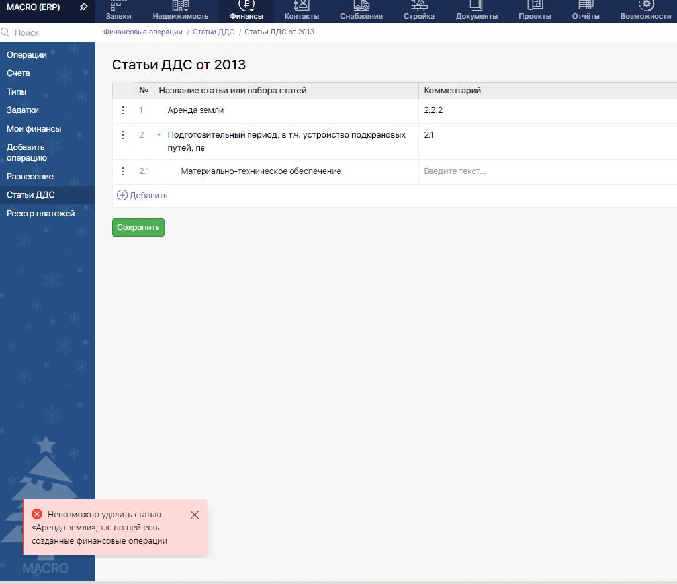
Task: Open three-dot menu for Аренда земли row
Action: 123,110
